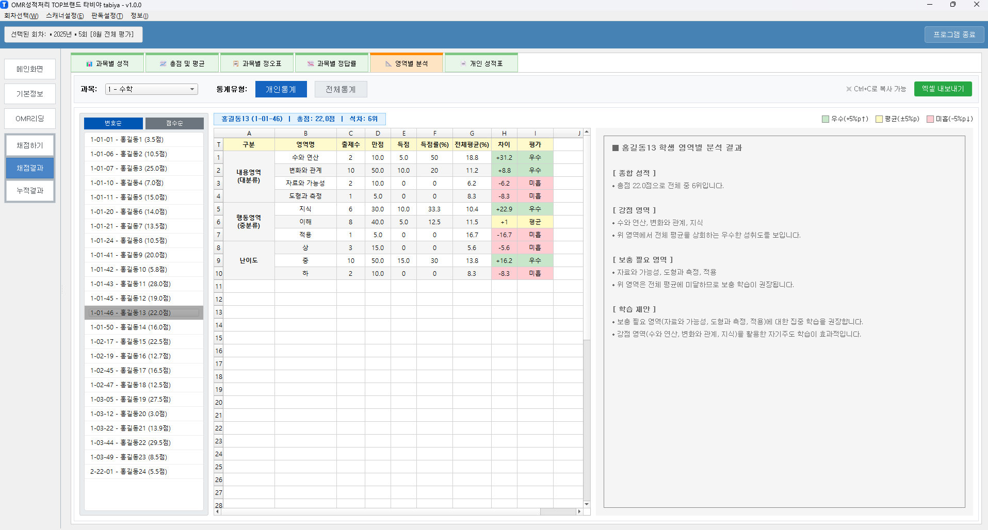This screenshot has width=988, height=530.
Task: Open the 과목 subject dropdown
Action: pos(152,89)
